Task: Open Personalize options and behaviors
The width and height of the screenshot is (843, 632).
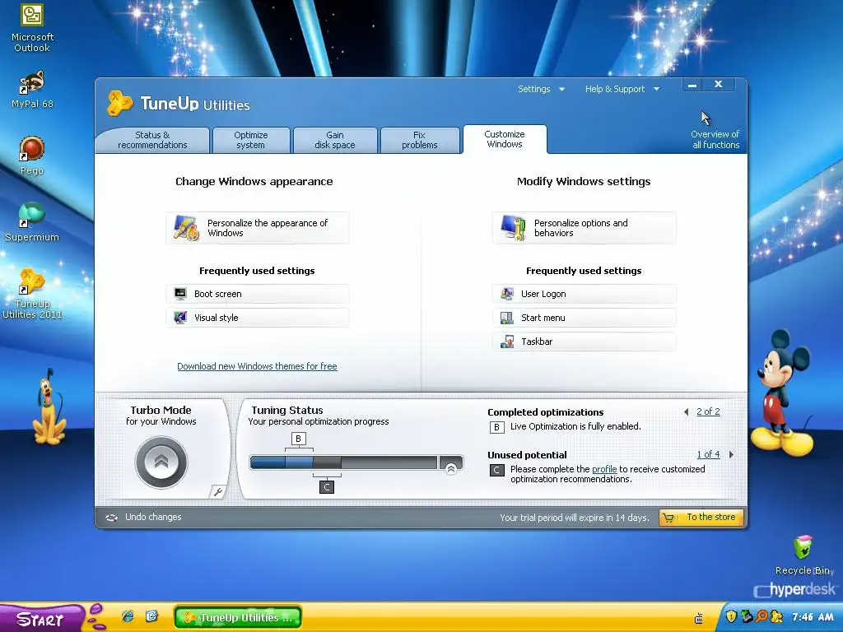Action: click(x=584, y=228)
